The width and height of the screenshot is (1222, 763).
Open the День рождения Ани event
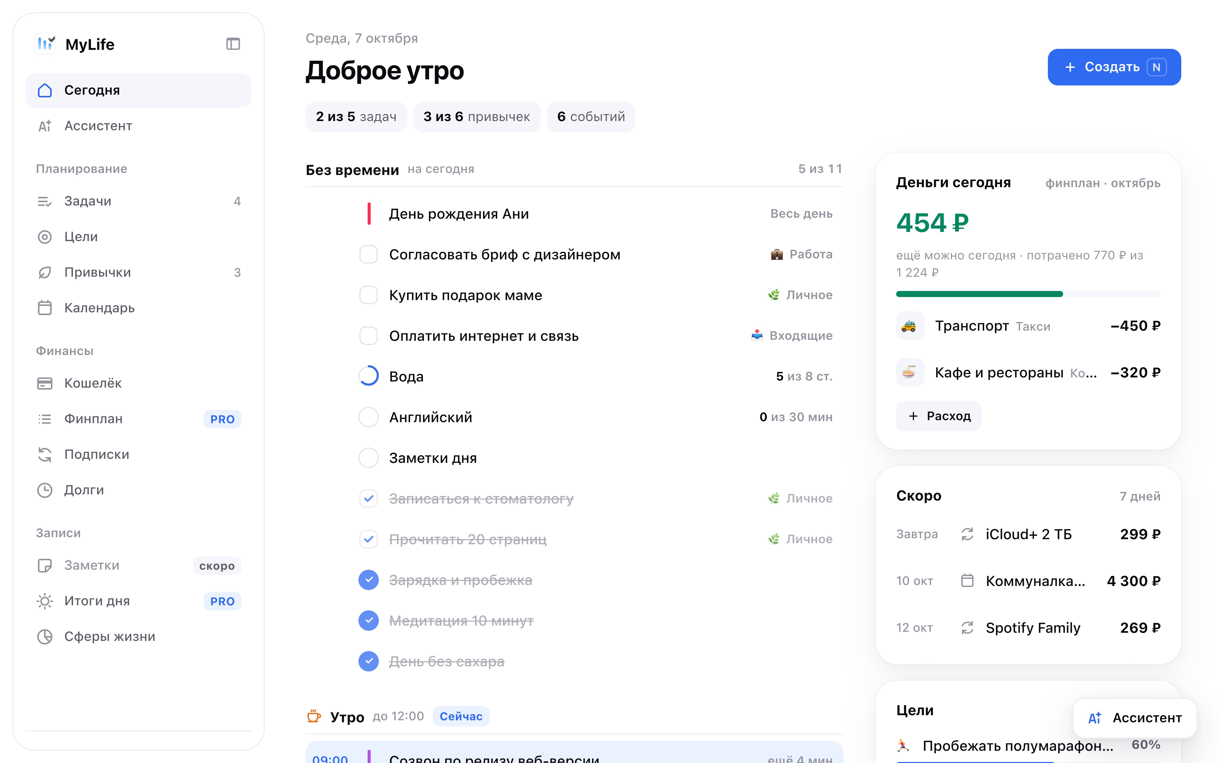(574, 214)
